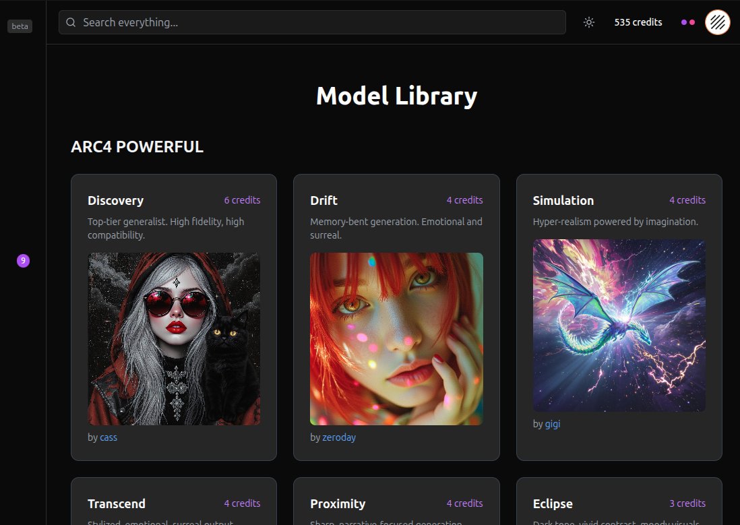The image size is (740, 525).
Task: Click the 'Memory-bent generation' description text
Action: click(396, 228)
